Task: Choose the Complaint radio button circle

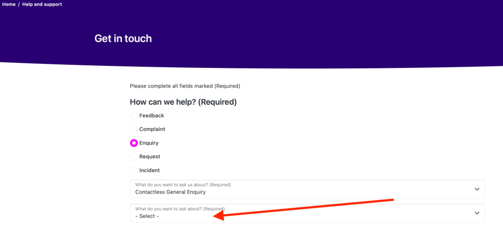Action: (x=134, y=129)
